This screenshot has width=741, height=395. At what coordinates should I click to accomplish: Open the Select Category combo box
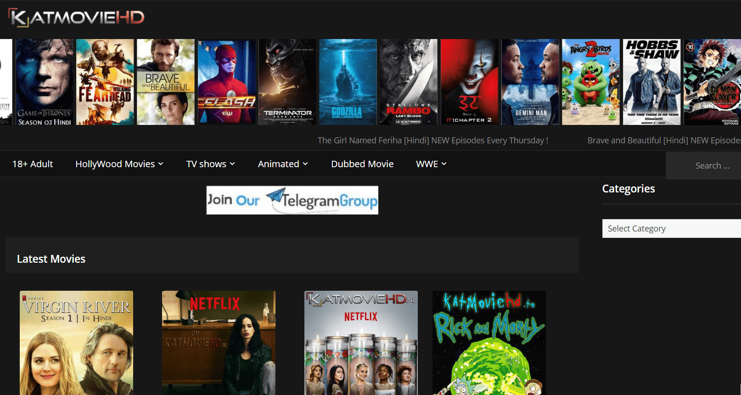coord(670,228)
